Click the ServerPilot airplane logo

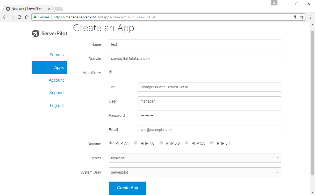click(x=35, y=34)
